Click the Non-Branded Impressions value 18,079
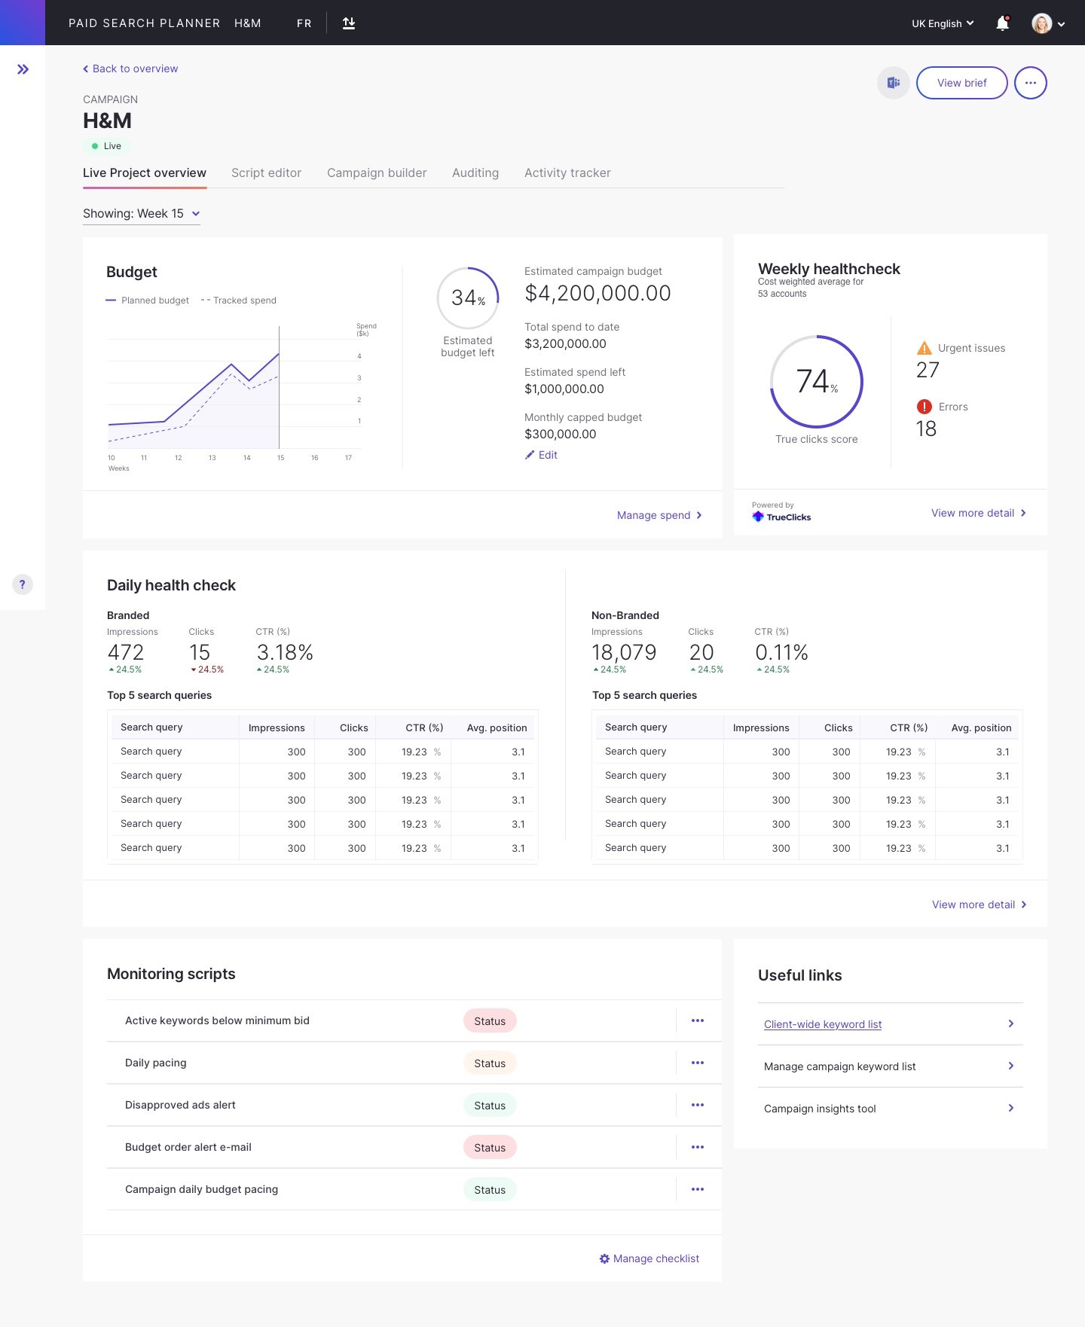 click(624, 652)
